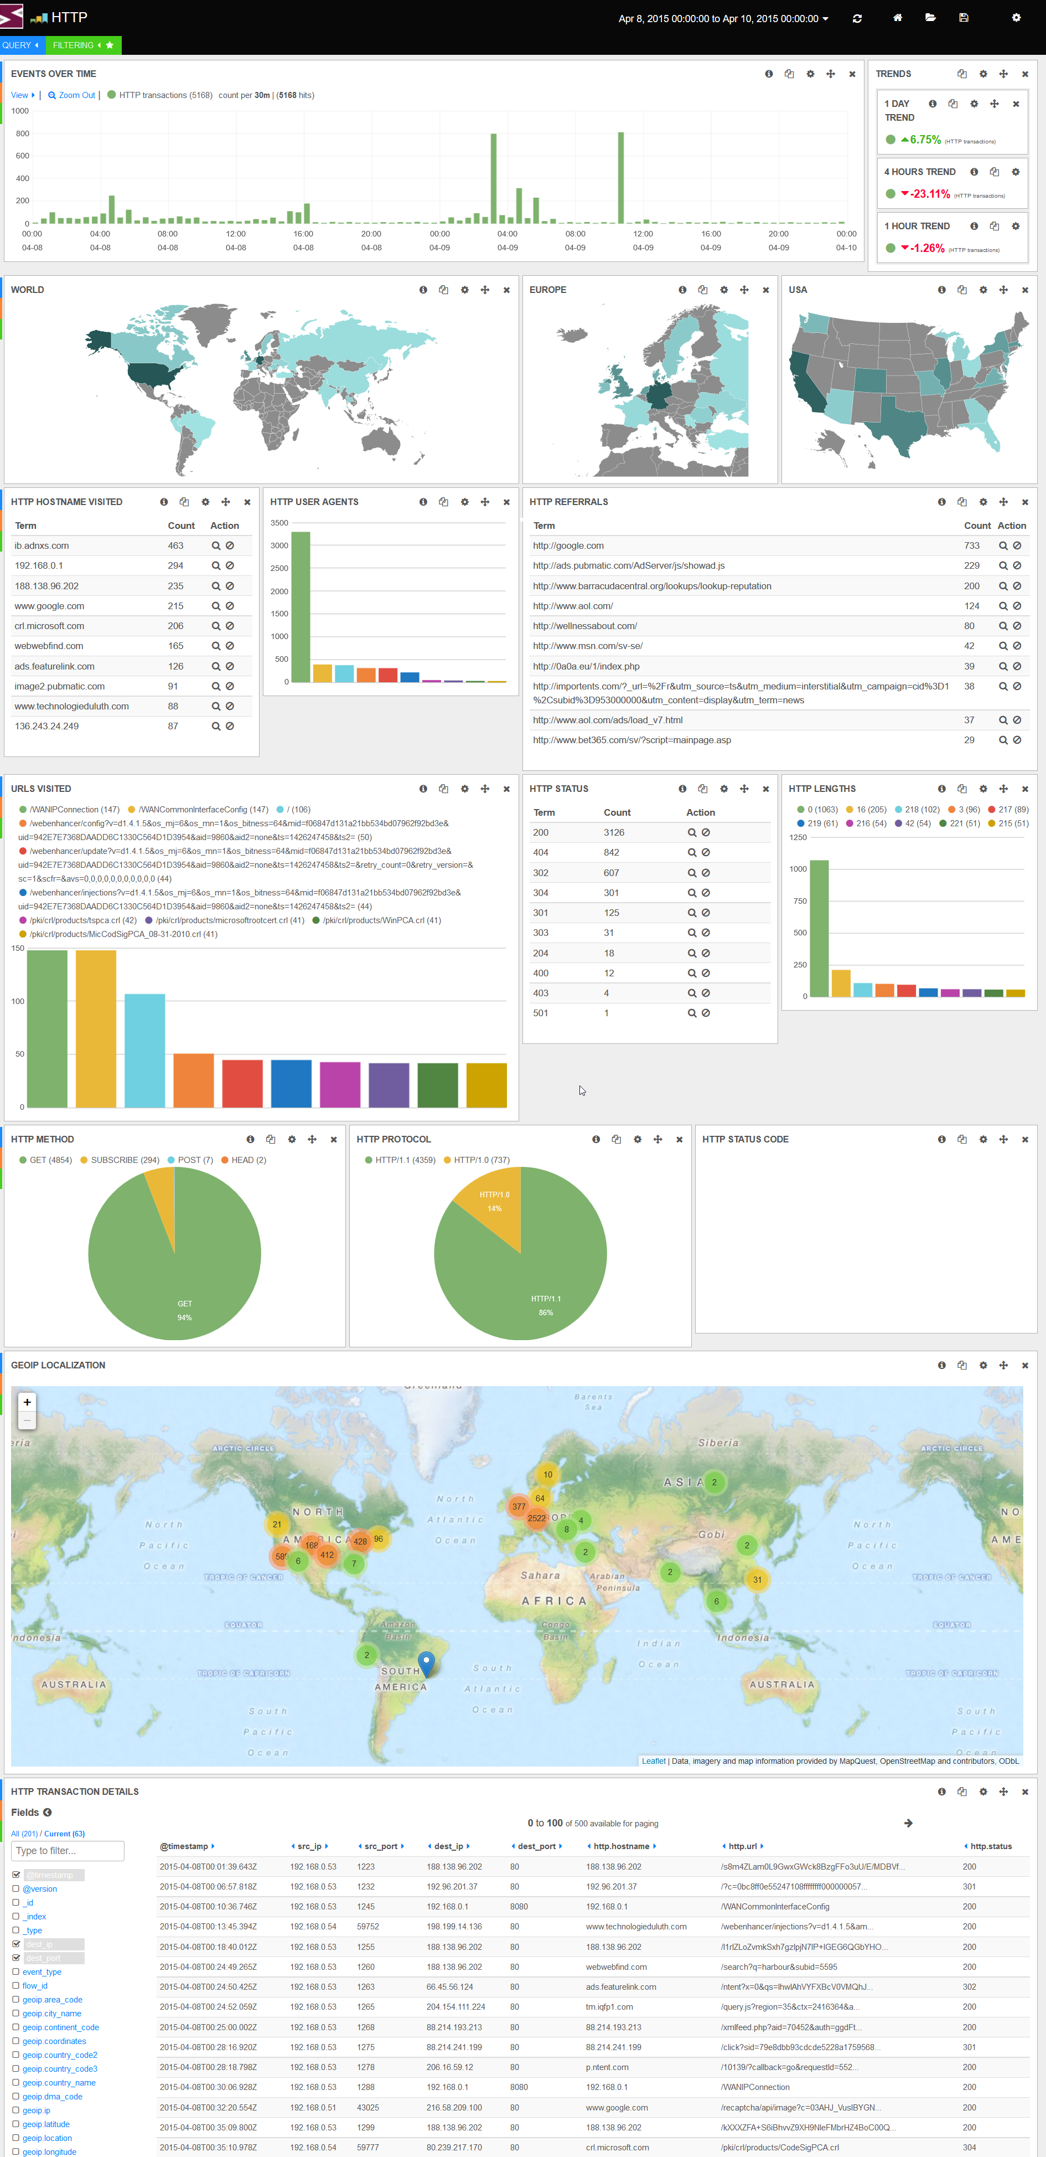
Task: Duplicate the HTTP LENGTHS panel copy icon
Action: click(x=961, y=789)
